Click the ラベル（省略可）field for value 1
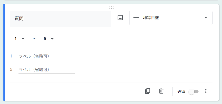Screen dimensions: 222x104 pos(46,56)
